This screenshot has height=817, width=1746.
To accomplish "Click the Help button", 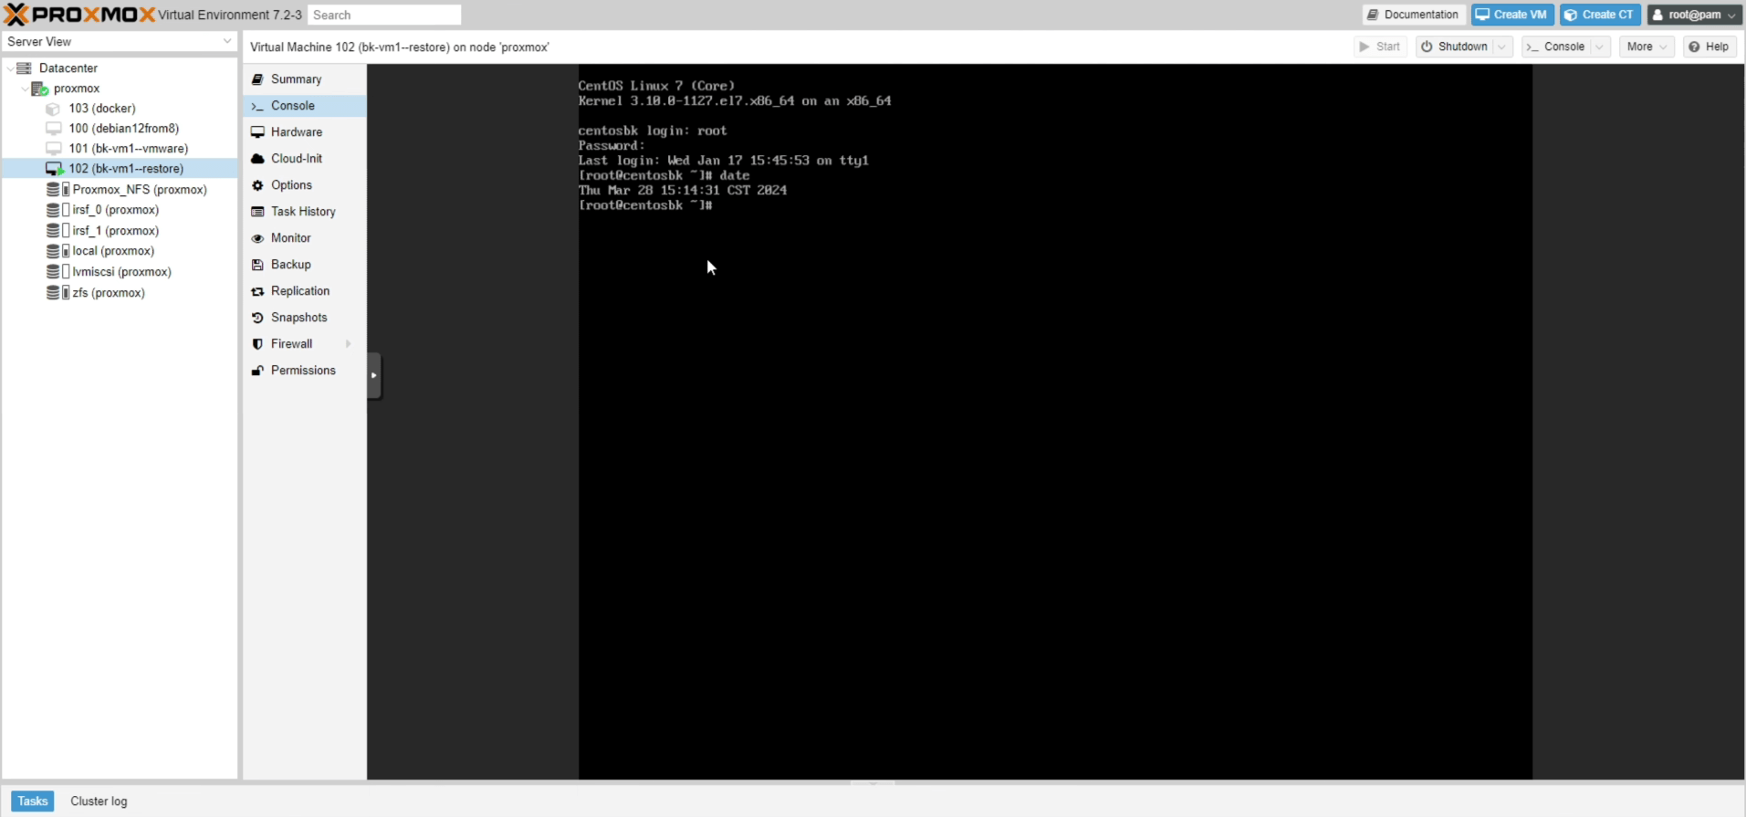I will tap(1709, 47).
